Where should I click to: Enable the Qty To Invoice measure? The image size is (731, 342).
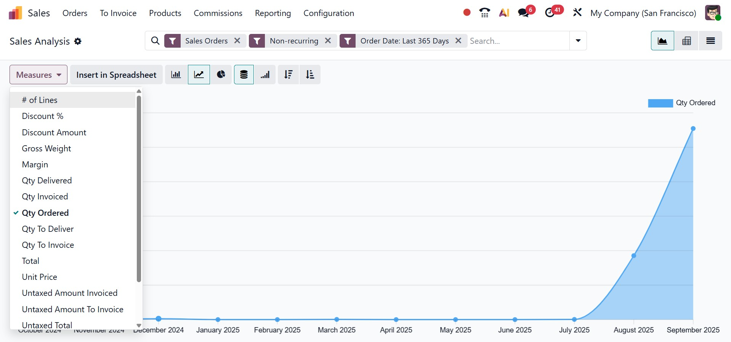(x=72, y=245)
